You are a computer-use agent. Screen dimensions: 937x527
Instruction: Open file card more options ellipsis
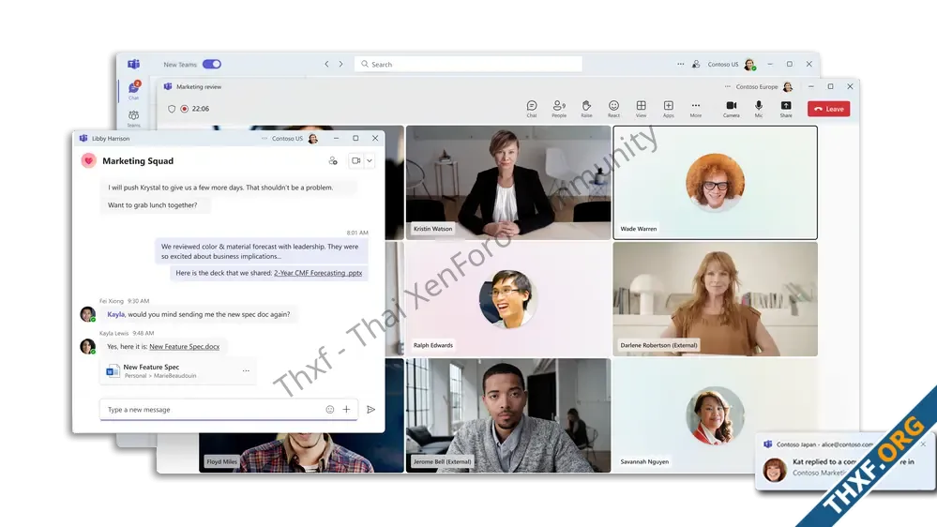pyautogui.click(x=246, y=371)
